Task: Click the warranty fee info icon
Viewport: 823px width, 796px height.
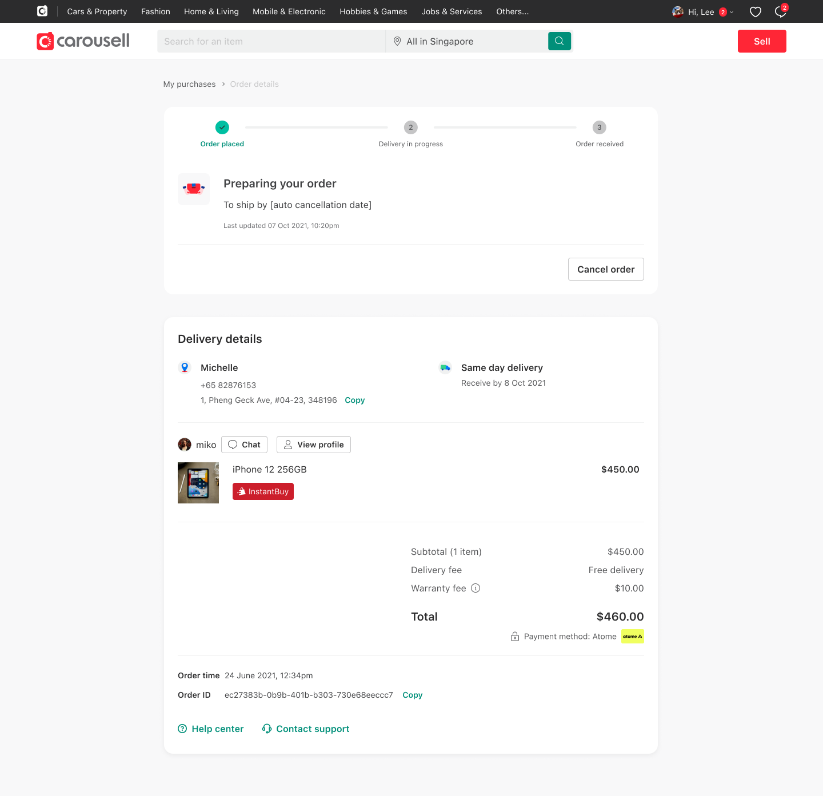Action: tap(476, 588)
